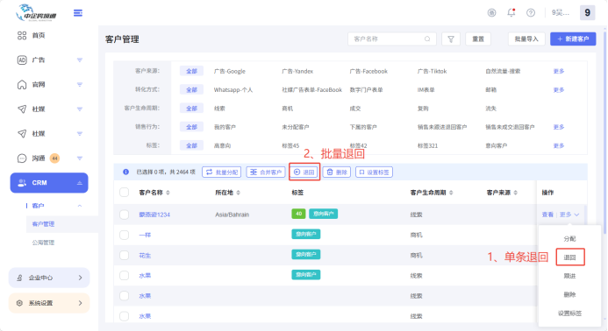
Task: Click the trash 删除 toolbar button
Action: coord(337,173)
